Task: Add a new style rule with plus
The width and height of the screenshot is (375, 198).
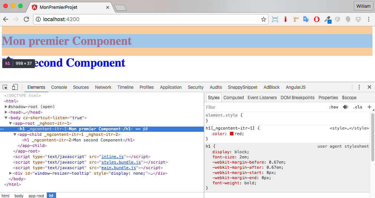Action: pyautogui.click(x=369, y=107)
